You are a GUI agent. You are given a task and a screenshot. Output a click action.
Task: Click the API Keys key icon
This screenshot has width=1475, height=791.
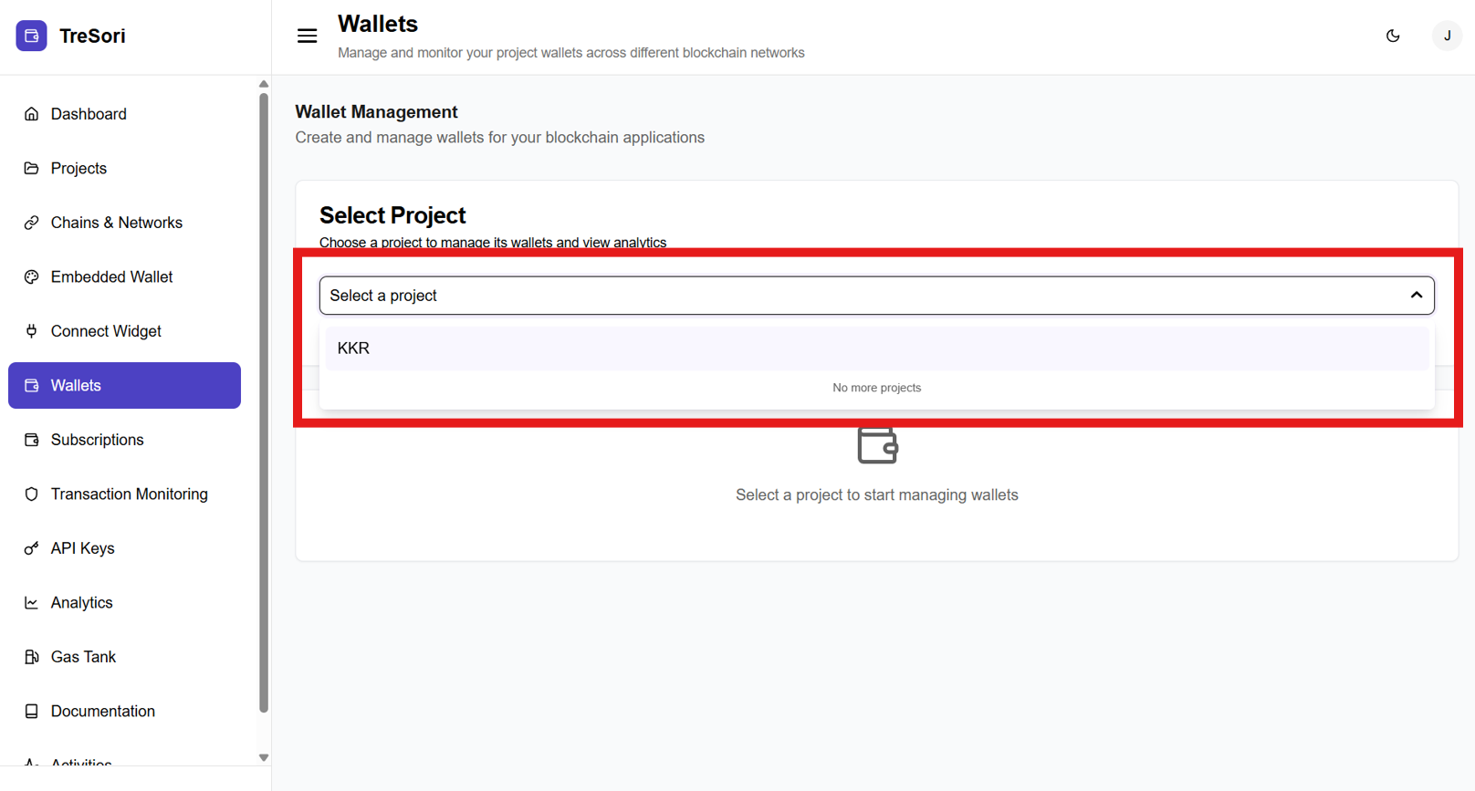(x=32, y=548)
